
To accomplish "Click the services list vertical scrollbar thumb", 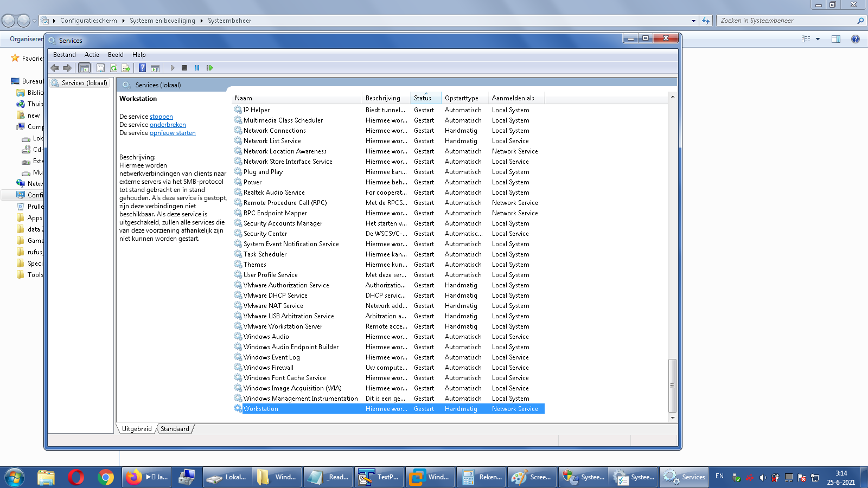I will pyautogui.click(x=673, y=385).
